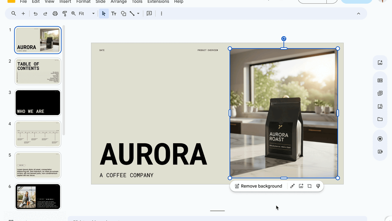Open the Fit zoom dropdown

tap(93, 14)
